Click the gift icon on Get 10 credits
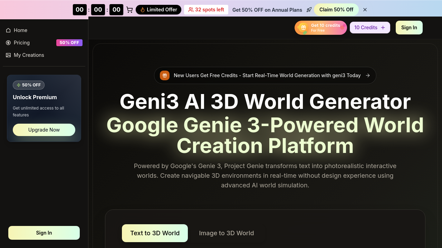This screenshot has width=442, height=248. [x=303, y=28]
